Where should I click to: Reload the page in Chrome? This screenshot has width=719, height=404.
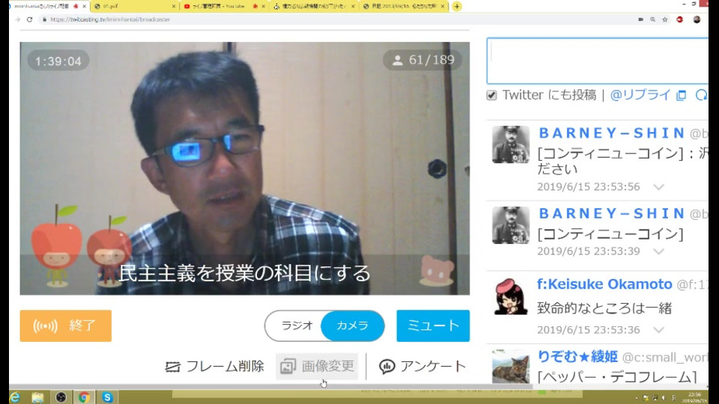tap(30, 19)
